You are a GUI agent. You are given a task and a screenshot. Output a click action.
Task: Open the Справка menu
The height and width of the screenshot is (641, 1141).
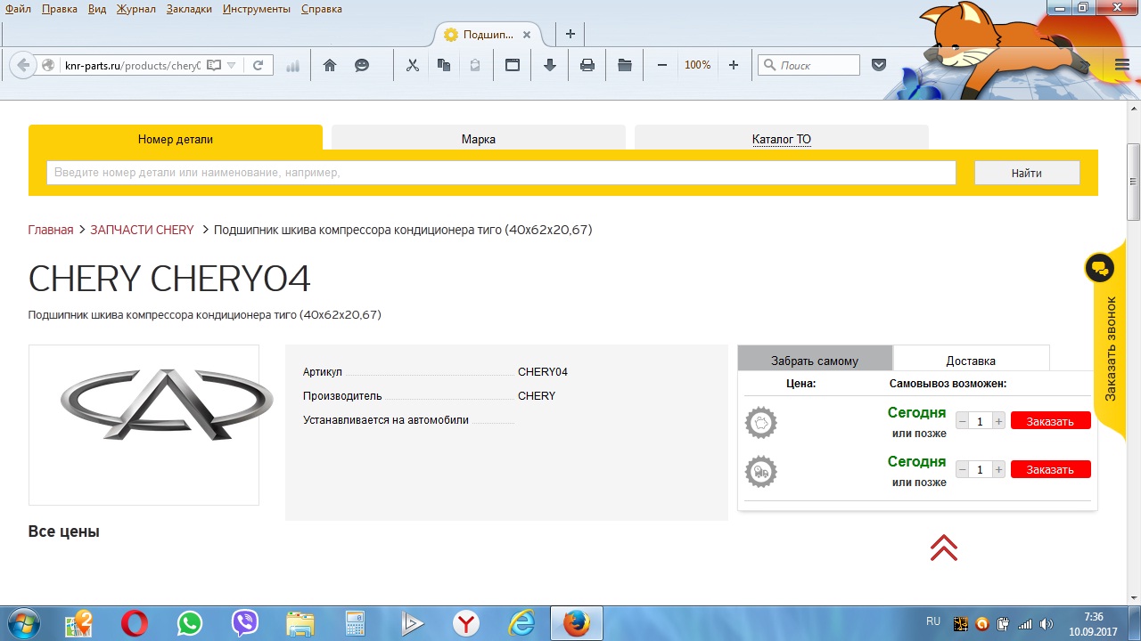tap(322, 9)
